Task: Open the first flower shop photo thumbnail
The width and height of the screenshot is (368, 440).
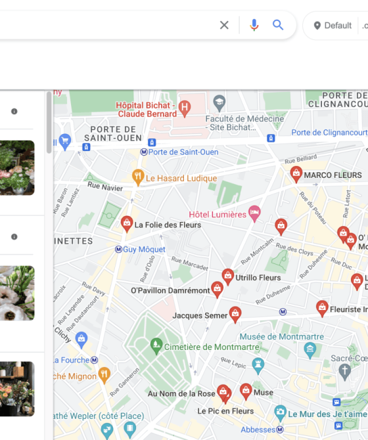Action: click(17, 168)
